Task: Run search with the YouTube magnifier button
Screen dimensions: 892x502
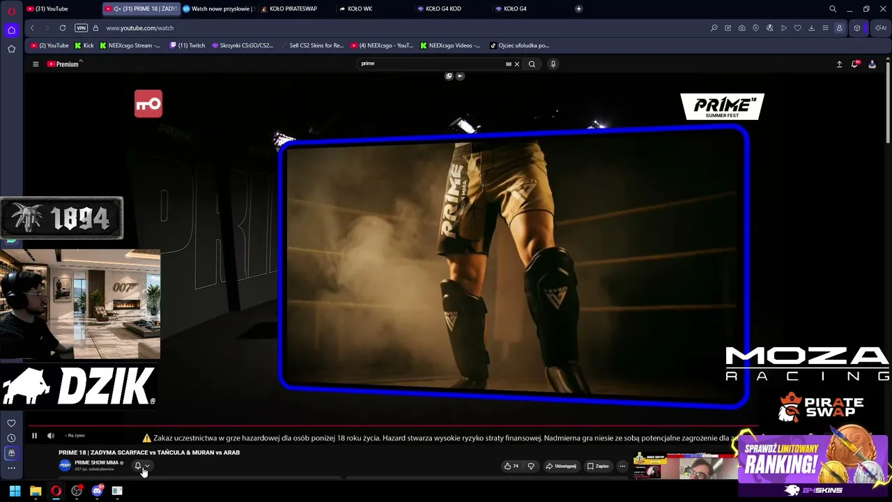Action: pyautogui.click(x=532, y=64)
